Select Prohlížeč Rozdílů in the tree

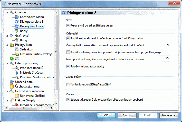[x=32, y=68]
